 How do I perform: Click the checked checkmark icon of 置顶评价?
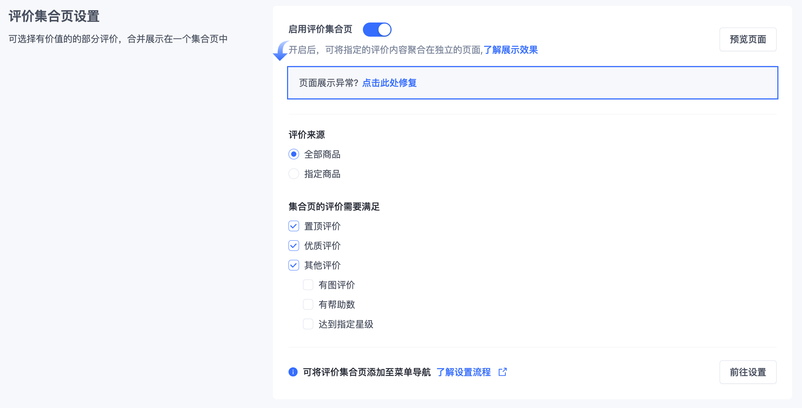tap(294, 226)
